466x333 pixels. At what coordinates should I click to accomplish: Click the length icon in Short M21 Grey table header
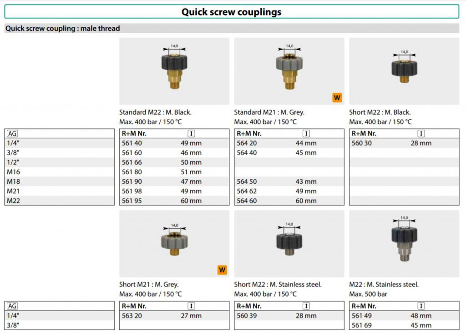click(191, 306)
